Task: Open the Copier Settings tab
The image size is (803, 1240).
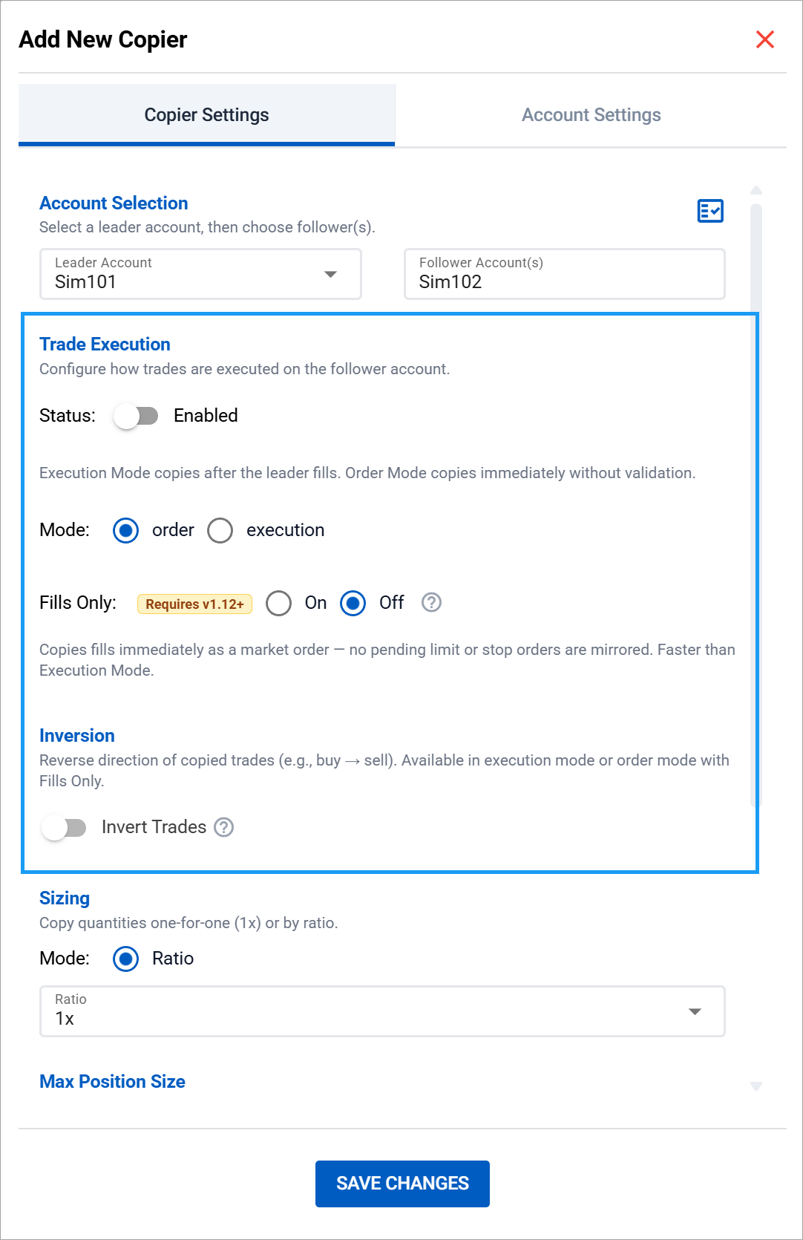Action: pyautogui.click(x=206, y=115)
